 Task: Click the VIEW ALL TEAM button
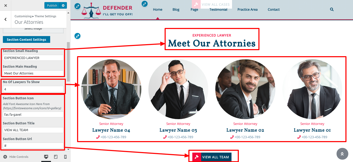click(x=212, y=157)
